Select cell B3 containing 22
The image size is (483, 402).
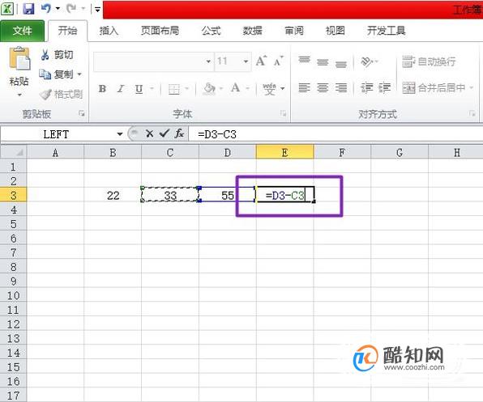click(113, 195)
